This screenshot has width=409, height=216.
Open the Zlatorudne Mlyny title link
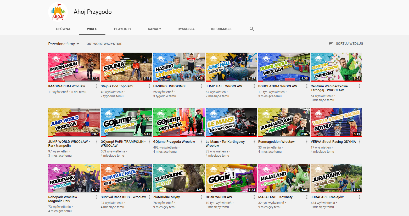point(166,197)
